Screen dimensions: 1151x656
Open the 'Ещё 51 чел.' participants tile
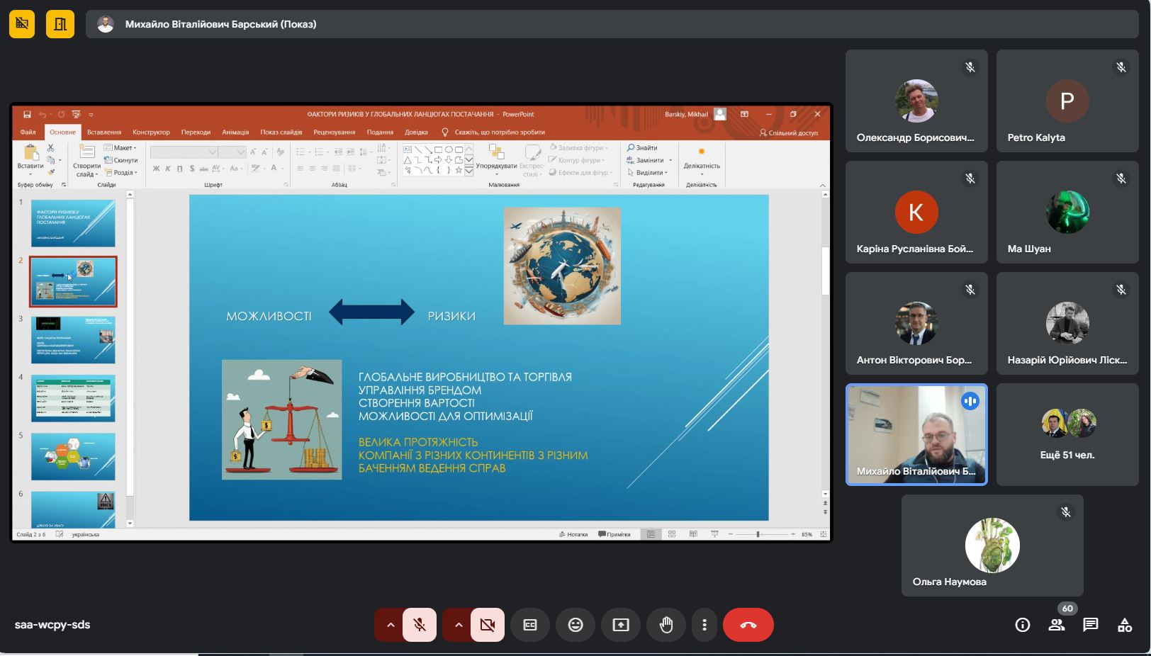(1067, 434)
